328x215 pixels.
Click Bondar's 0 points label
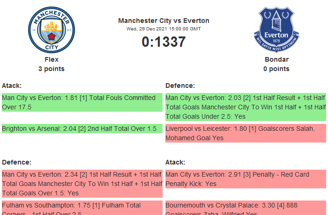click(x=276, y=69)
